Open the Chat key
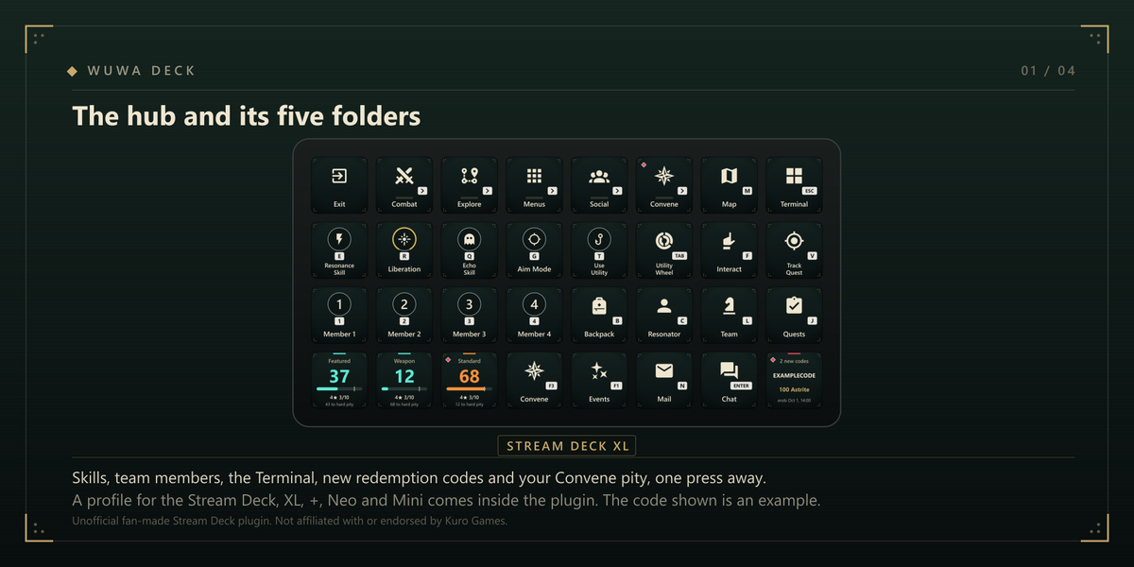The image size is (1134, 567). click(730, 380)
